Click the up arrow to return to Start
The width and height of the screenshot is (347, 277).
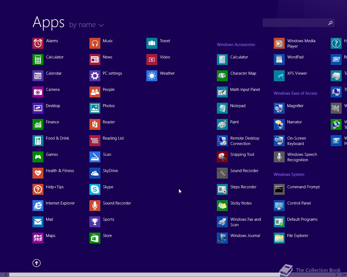point(37,263)
